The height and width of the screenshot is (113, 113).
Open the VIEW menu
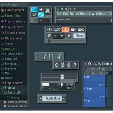[91, 14]
